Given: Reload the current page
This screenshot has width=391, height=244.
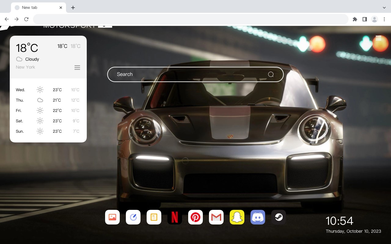Looking at the screenshot, I should (26, 19).
